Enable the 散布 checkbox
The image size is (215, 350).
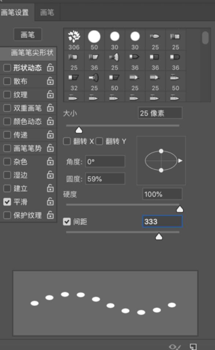tap(7, 81)
